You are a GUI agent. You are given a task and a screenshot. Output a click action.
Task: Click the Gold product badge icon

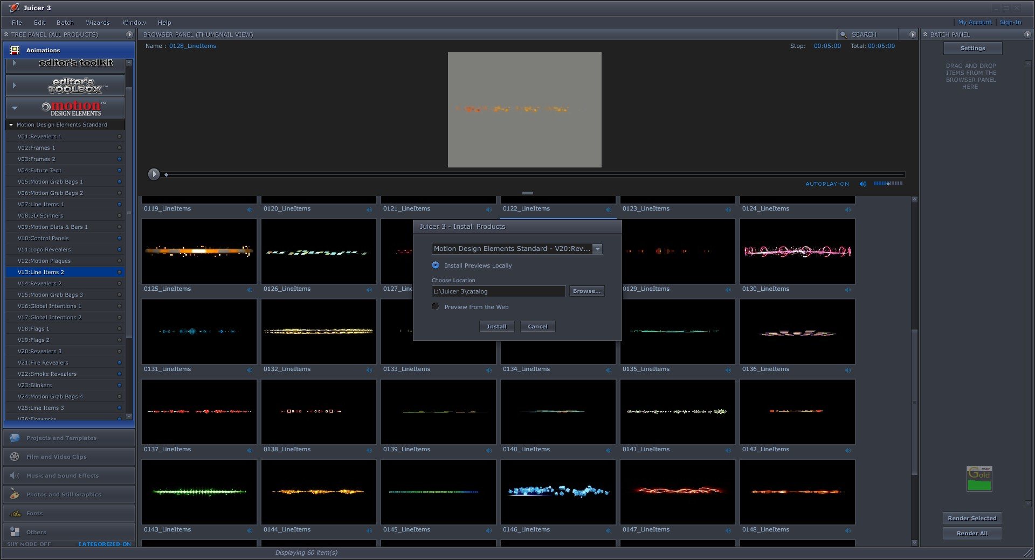979,478
